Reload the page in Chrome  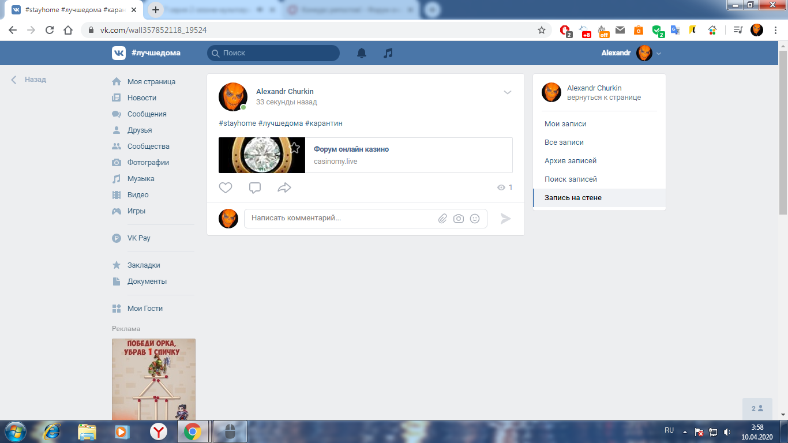tap(50, 30)
